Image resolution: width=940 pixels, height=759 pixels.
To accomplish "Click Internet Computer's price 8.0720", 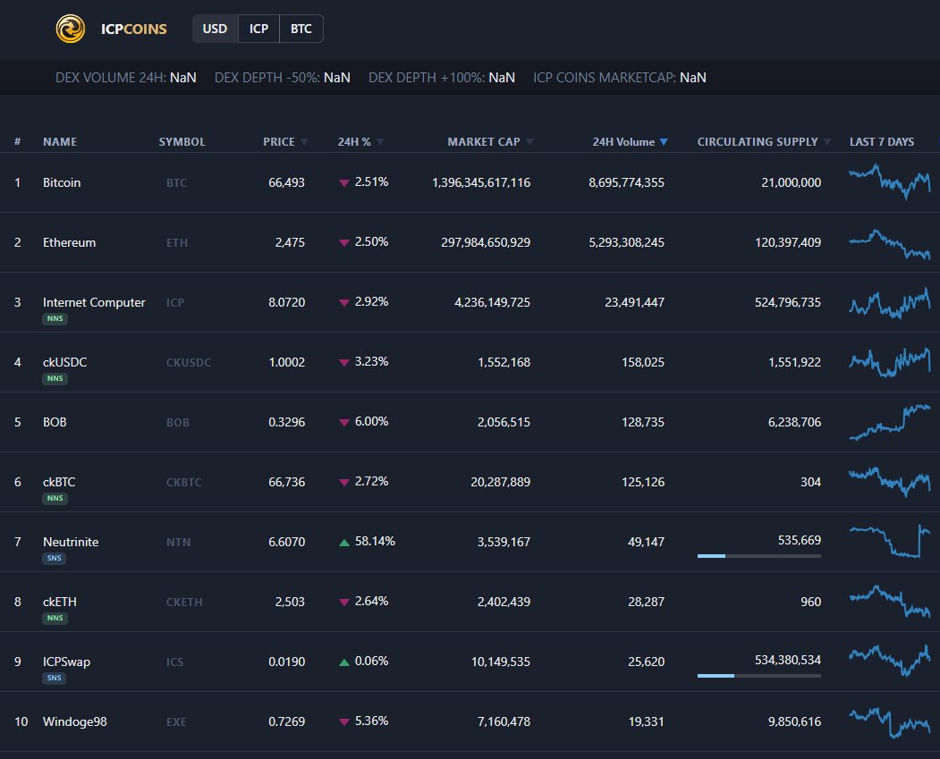I will pos(286,302).
